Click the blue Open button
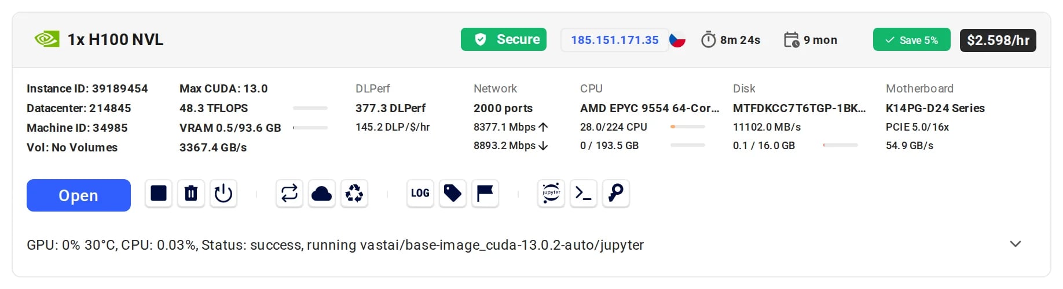Image resolution: width=1063 pixels, height=289 pixels. coord(79,195)
